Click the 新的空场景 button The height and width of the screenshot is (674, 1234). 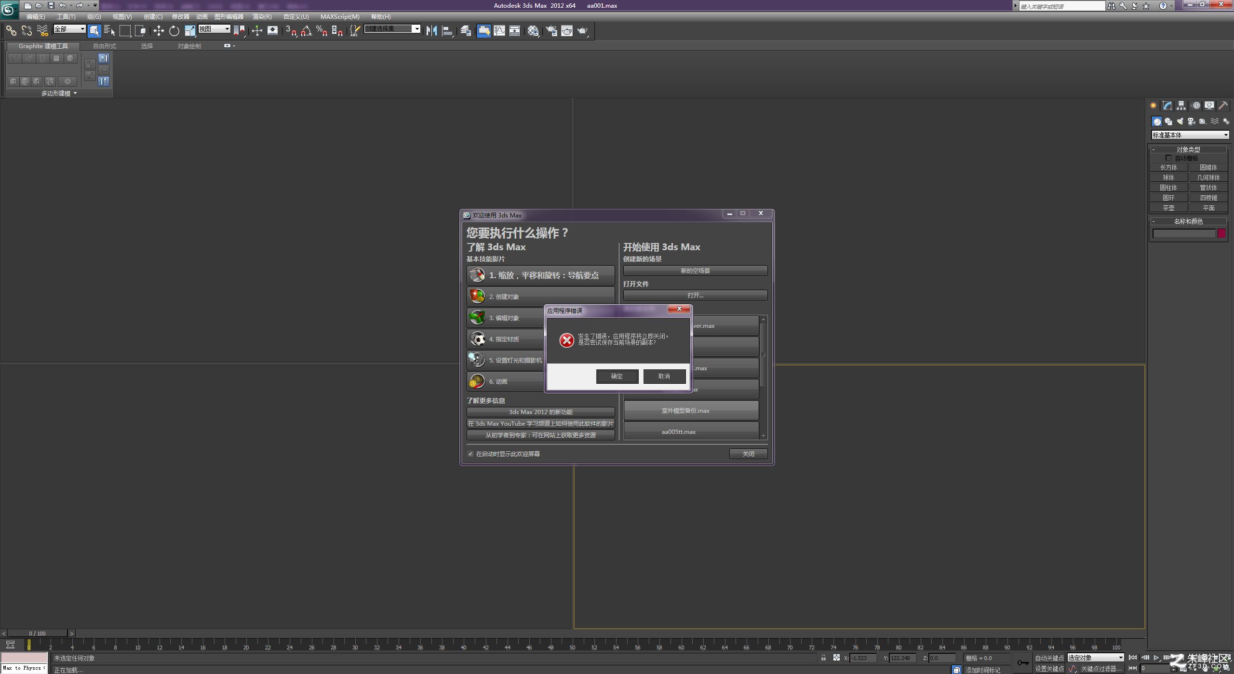click(x=695, y=271)
